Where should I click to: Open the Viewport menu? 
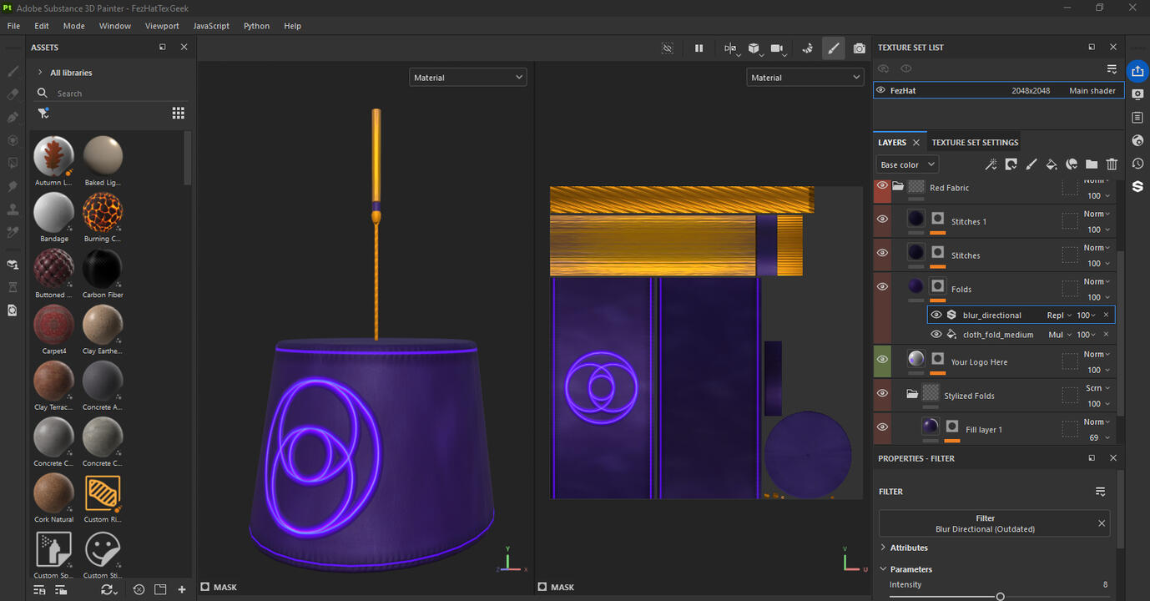(x=162, y=26)
